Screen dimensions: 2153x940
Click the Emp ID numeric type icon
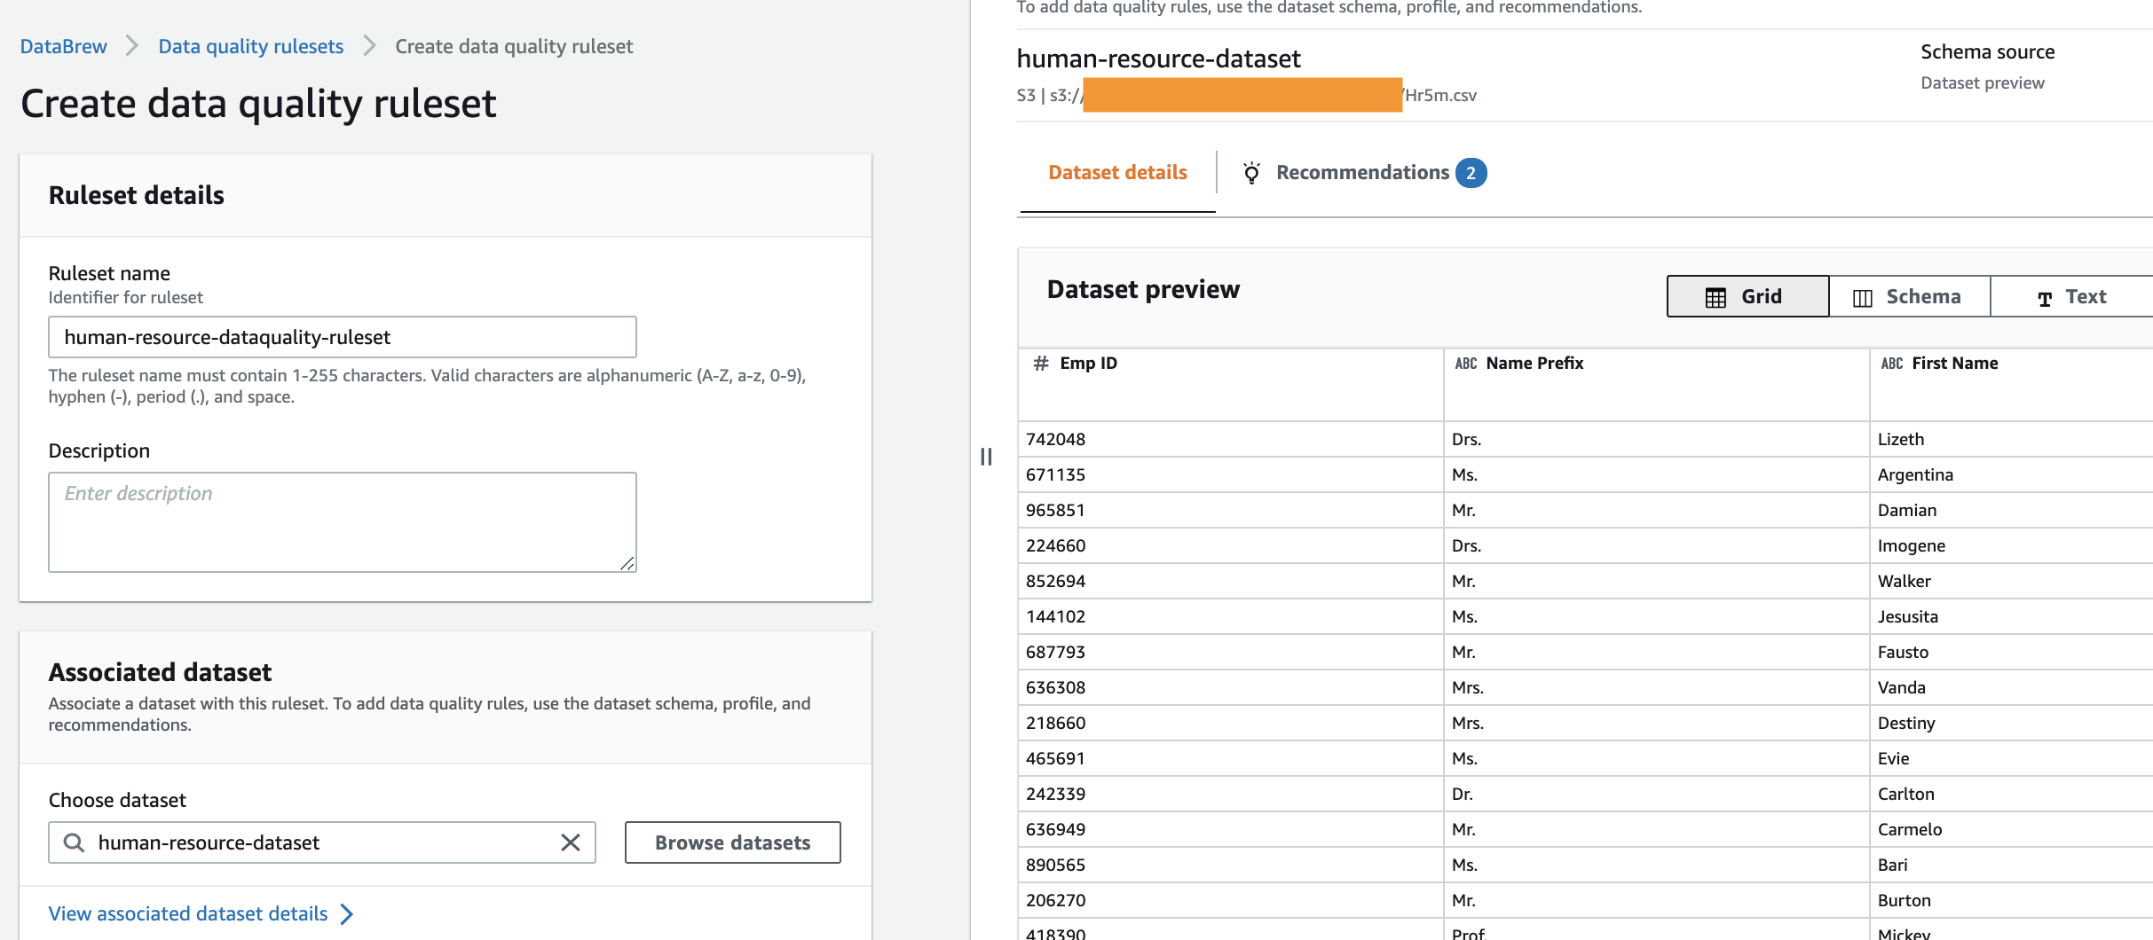point(1041,364)
